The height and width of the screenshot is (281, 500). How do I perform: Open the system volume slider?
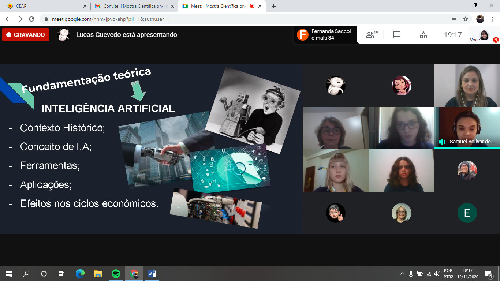(437, 274)
